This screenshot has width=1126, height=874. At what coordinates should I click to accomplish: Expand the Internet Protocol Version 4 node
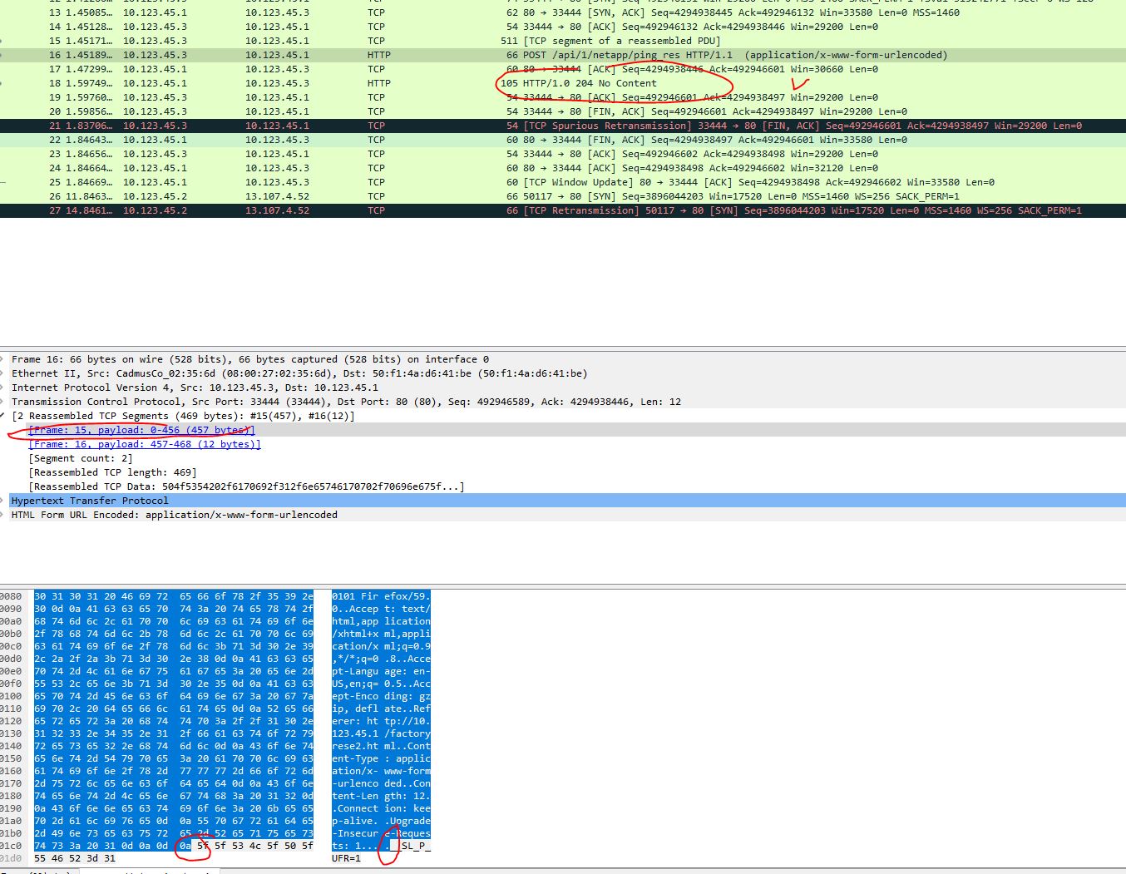point(5,388)
